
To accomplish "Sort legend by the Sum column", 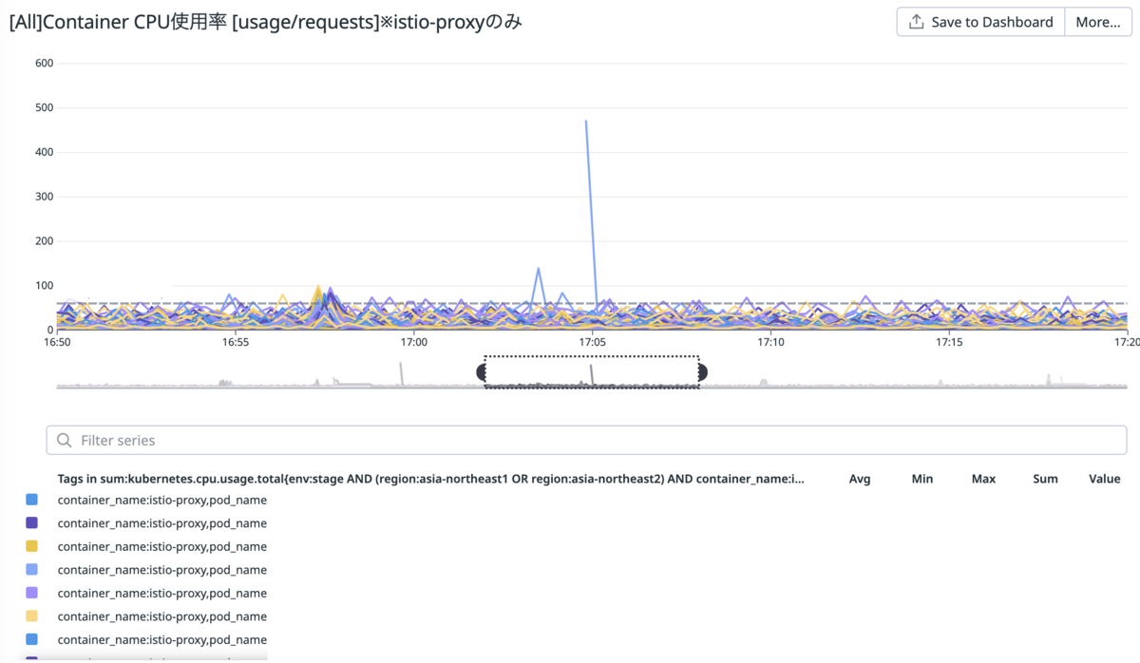I will [1045, 479].
